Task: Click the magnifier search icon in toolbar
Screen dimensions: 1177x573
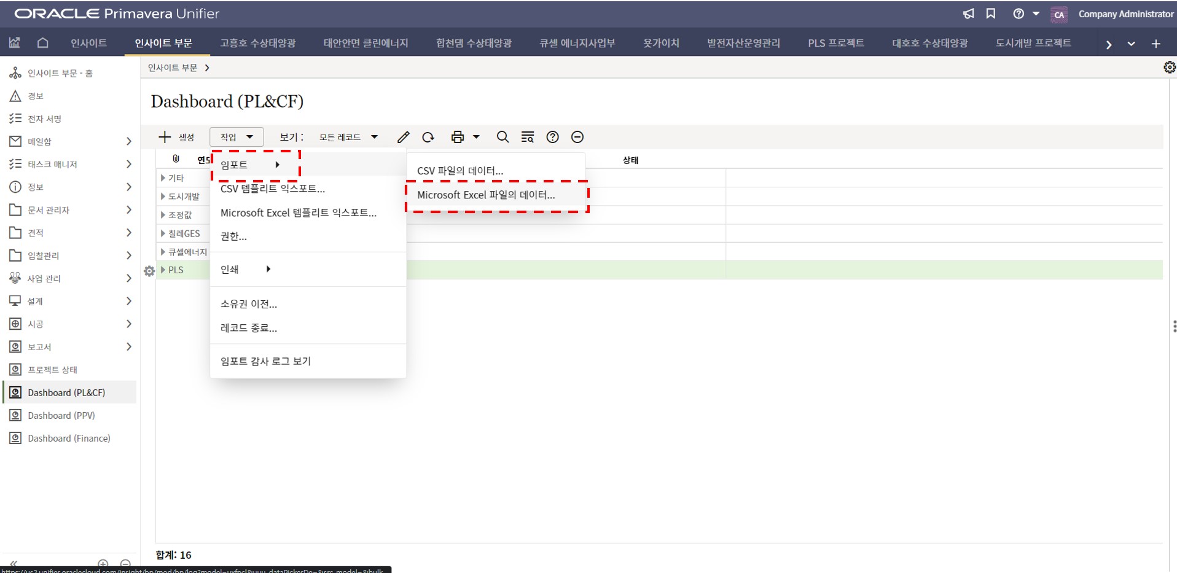Action: [502, 137]
